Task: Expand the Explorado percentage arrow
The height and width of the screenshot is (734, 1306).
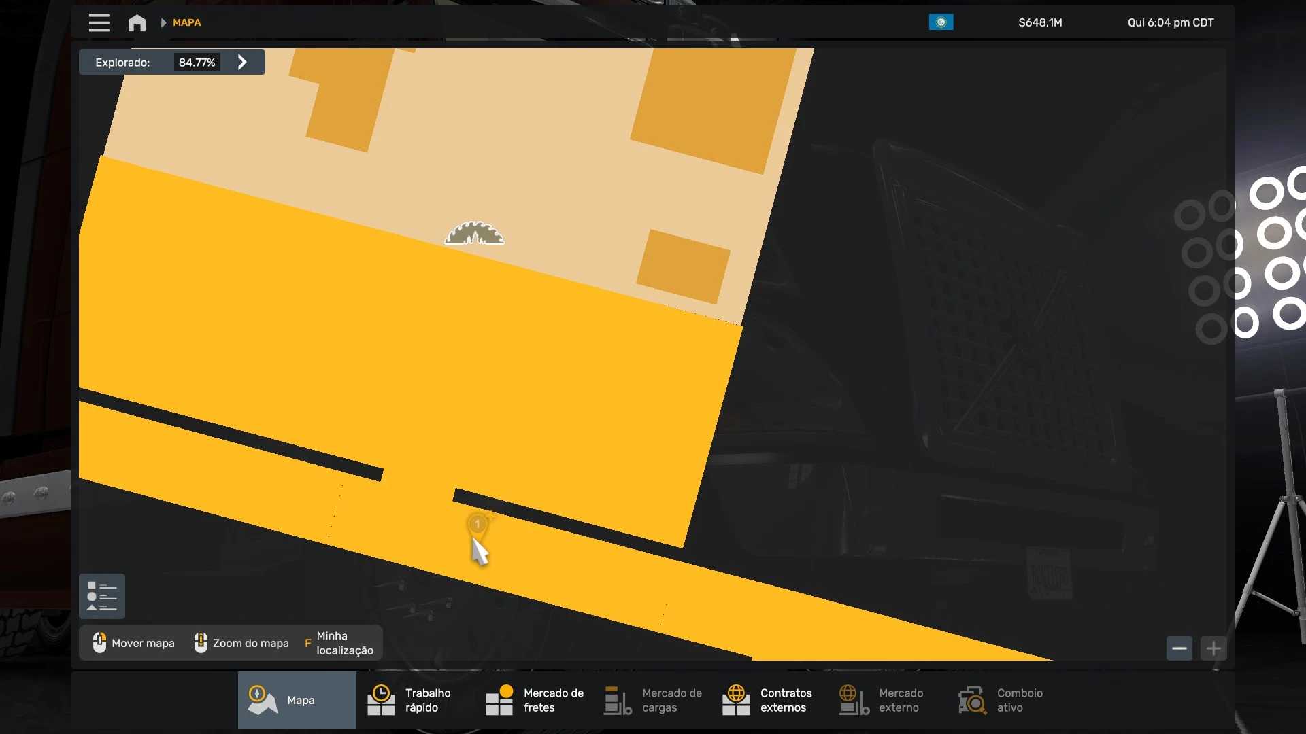Action: [x=242, y=62]
